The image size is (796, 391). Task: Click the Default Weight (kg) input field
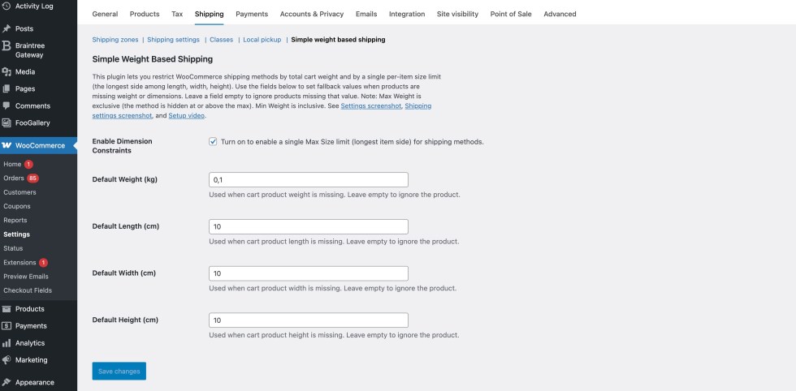click(308, 179)
